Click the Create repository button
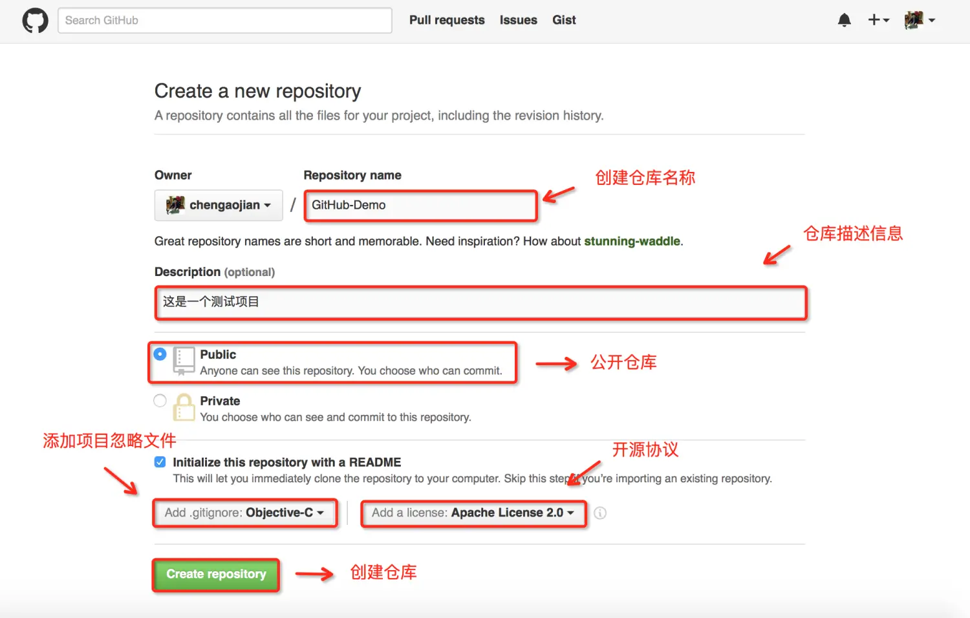970x618 pixels. click(216, 574)
